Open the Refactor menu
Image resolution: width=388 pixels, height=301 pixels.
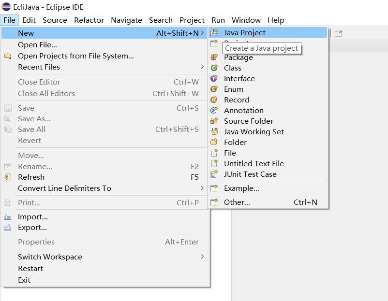click(89, 20)
